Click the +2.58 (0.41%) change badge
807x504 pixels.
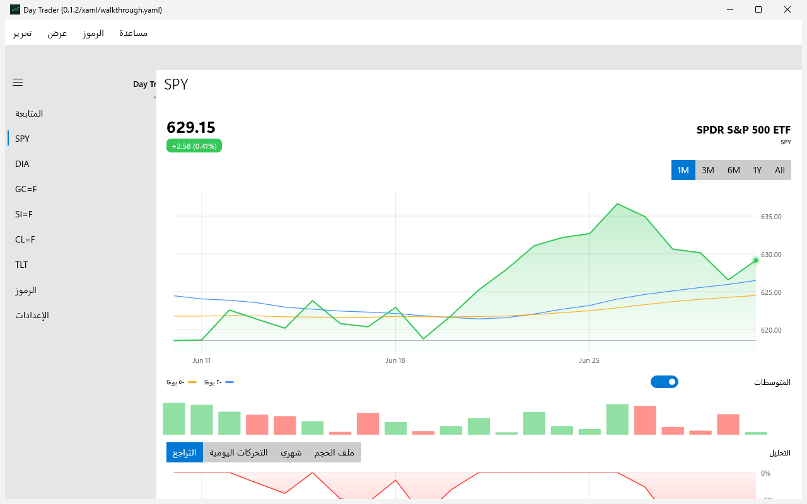click(x=194, y=146)
